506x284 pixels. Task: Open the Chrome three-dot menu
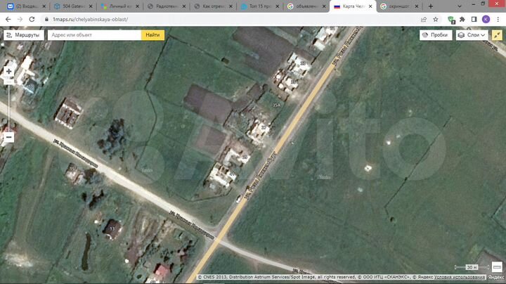click(x=498, y=20)
